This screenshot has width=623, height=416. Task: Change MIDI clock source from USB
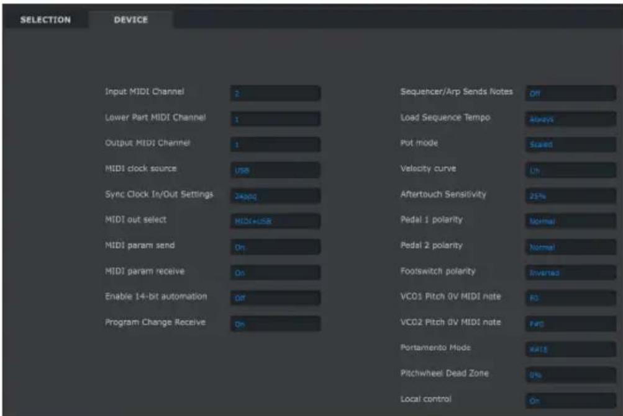pos(275,170)
